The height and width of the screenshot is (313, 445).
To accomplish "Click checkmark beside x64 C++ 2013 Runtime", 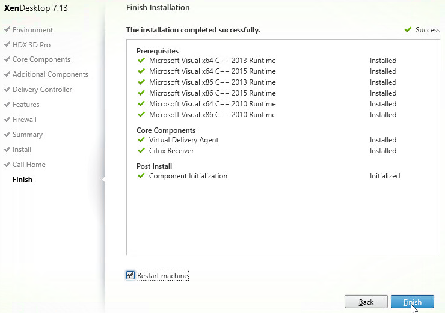I will coord(141,61).
